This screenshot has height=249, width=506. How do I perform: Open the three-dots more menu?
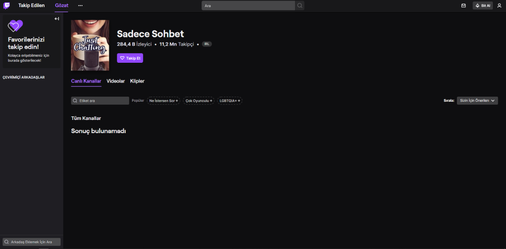[80, 6]
